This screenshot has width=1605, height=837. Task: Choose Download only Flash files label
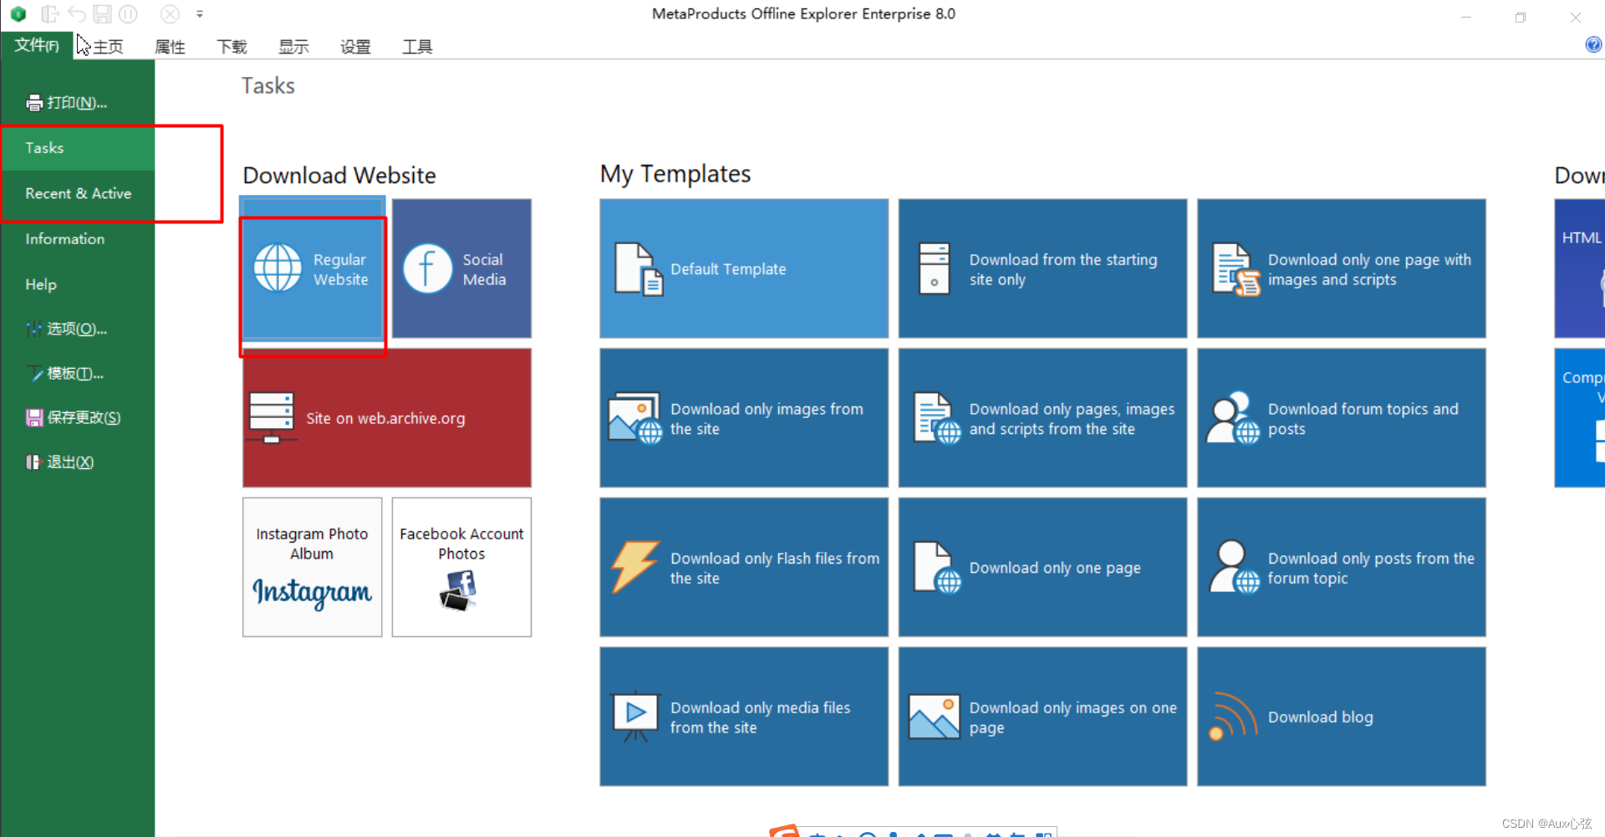[774, 568]
